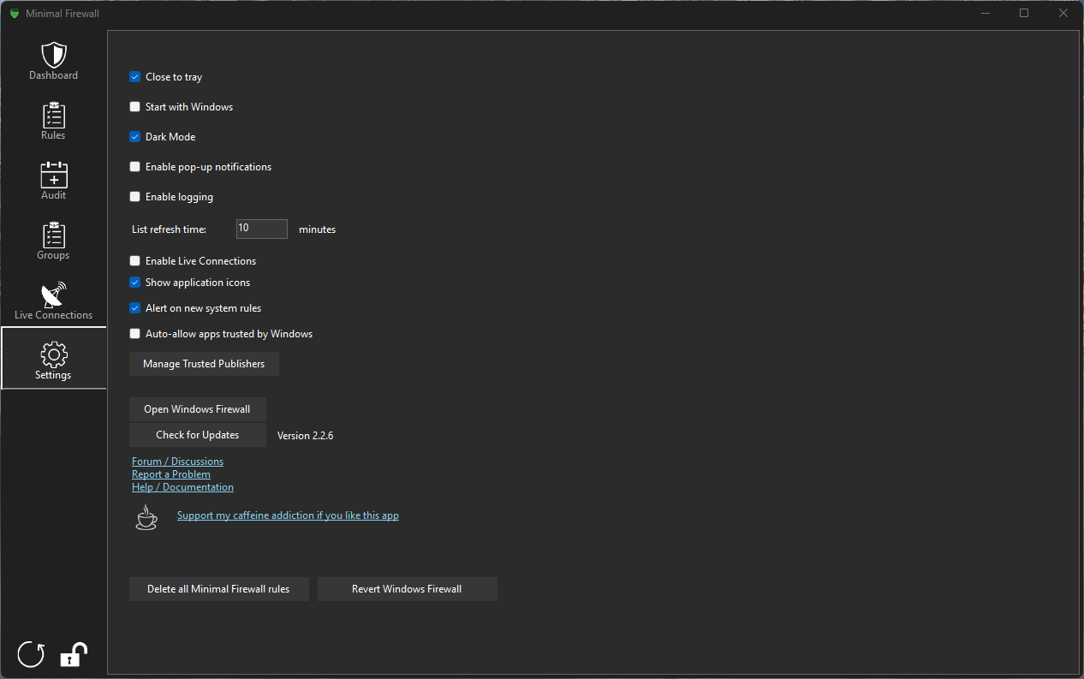Go to the Rules clipboard icon
Screen dimensions: 1084x679
[x=53, y=116]
